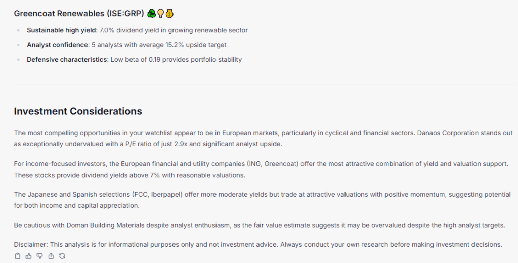
Task: Click the money bag emoji in the heading
Action: 169,13
